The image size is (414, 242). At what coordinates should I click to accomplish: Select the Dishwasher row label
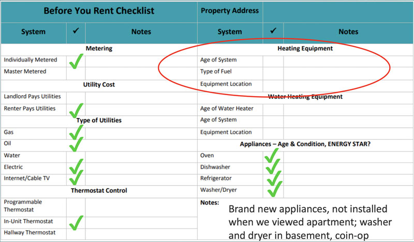[x=215, y=167]
